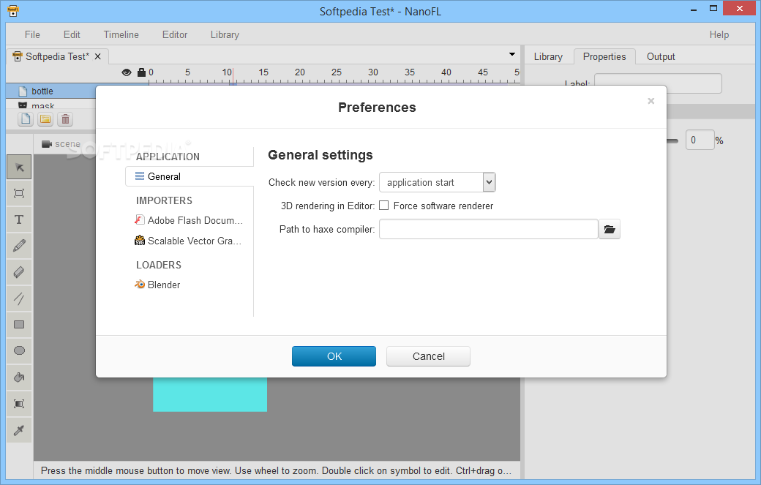Add a new layer icon

pyautogui.click(x=26, y=119)
